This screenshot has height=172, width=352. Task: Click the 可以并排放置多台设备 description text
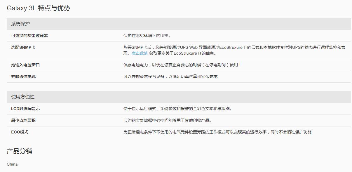[x=170, y=77]
